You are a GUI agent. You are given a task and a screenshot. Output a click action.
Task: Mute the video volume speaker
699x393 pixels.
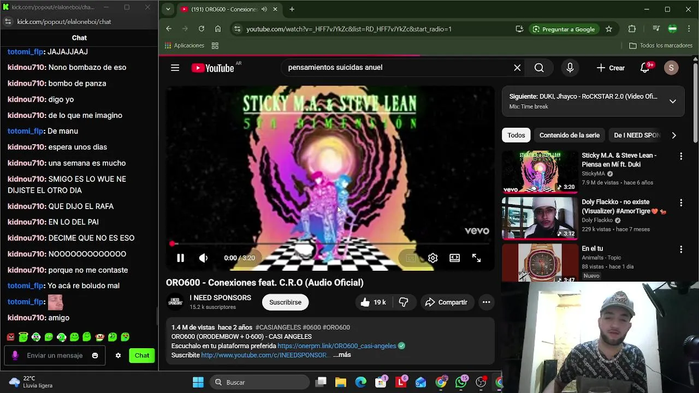(203, 258)
